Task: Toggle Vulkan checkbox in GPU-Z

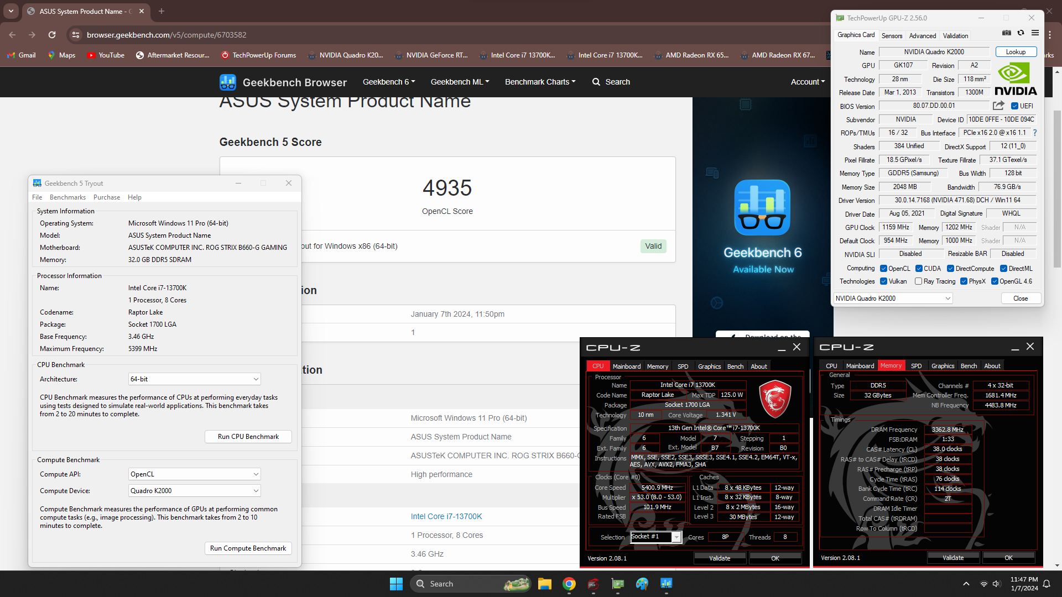Action: click(884, 281)
